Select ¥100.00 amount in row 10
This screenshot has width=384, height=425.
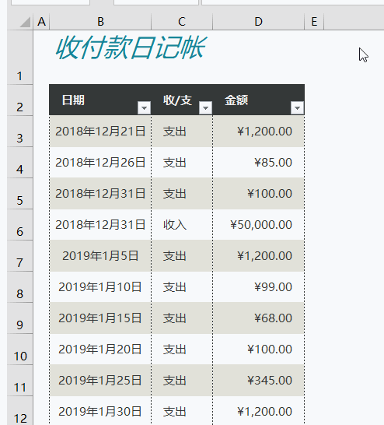pos(258,349)
